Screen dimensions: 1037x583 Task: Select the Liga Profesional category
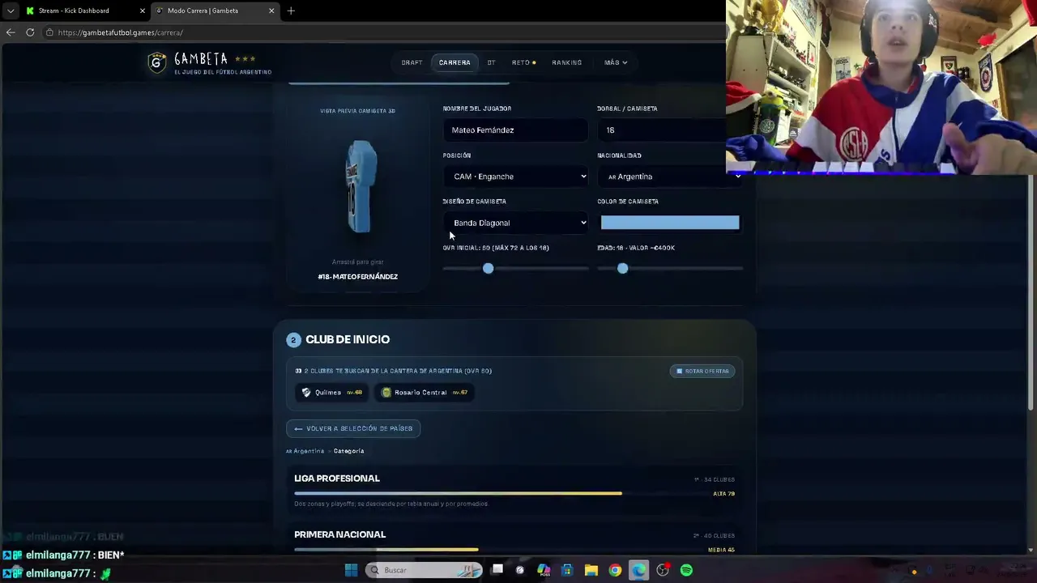(514, 491)
